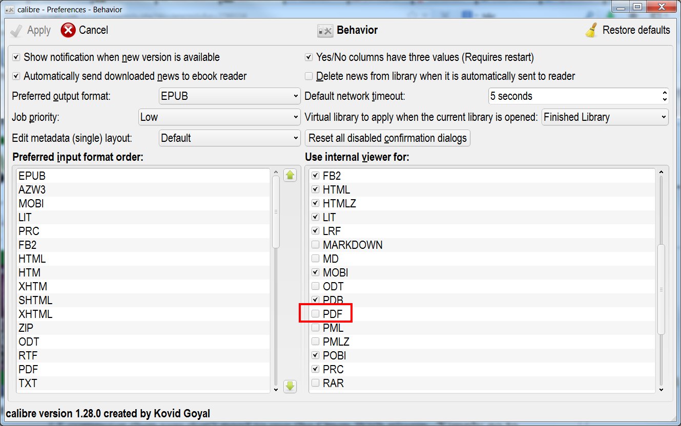The height and width of the screenshot is (426, 681).
Task: Select PDF in input format order
Action: point(143,369)
